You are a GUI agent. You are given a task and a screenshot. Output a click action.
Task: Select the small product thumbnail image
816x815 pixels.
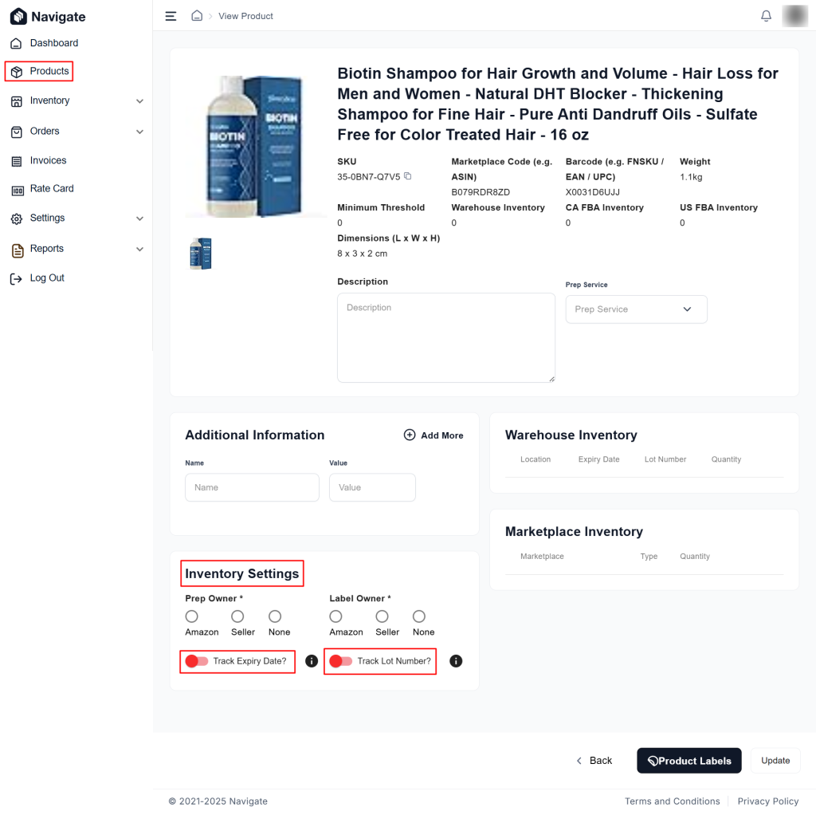[x=201, y=254]
